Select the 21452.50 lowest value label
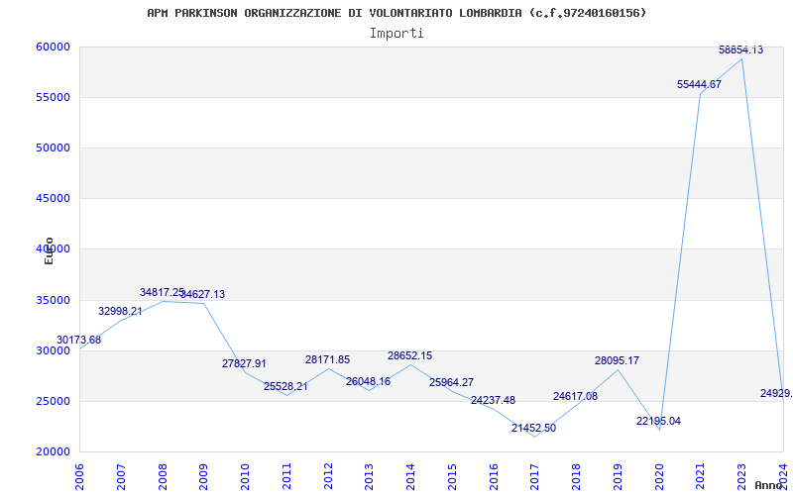 (x=533, y=429)
